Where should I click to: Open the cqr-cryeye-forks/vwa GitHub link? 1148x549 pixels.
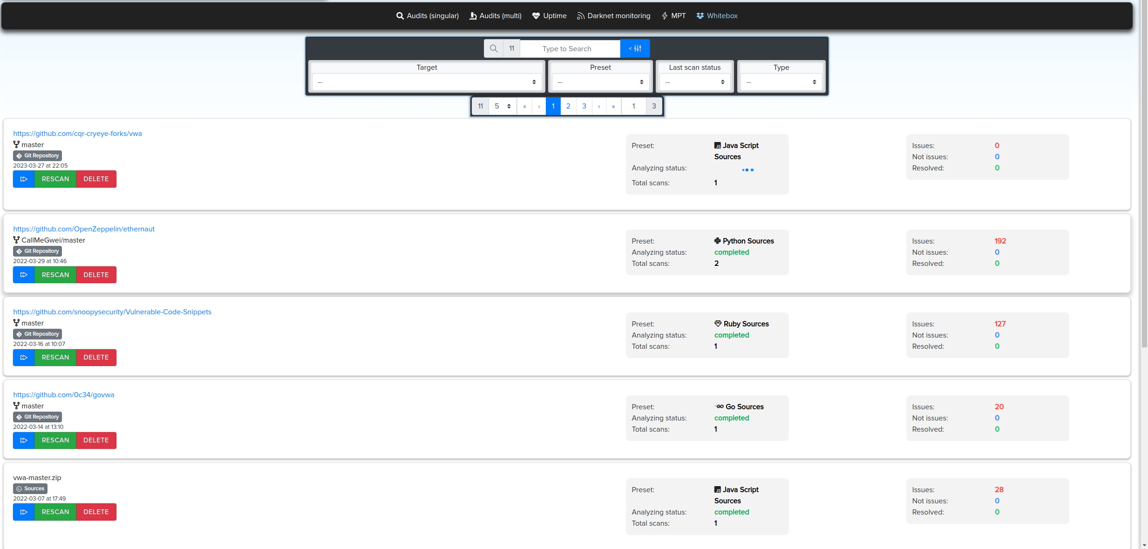tap(77, 134)
